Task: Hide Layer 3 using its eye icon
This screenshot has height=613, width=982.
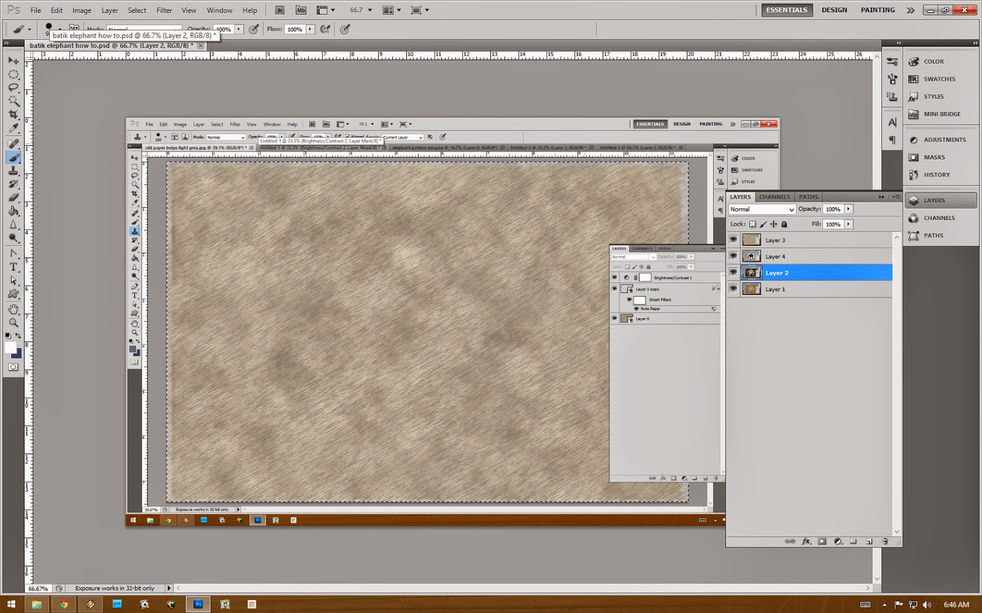Action: 733,240
